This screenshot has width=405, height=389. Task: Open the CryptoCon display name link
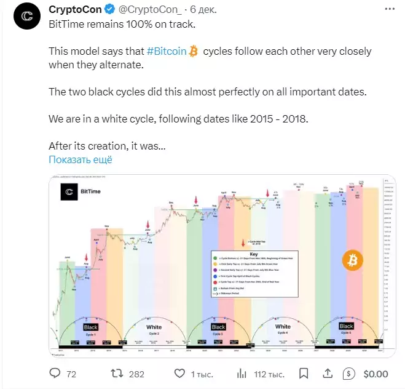(75, 10)
